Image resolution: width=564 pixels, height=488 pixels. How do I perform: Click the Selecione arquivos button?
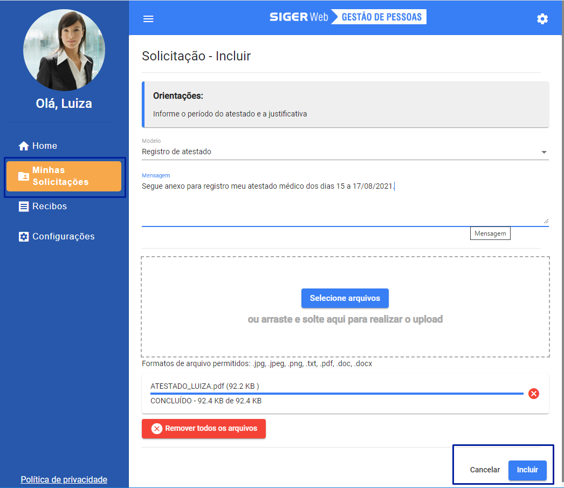(345, 298)
